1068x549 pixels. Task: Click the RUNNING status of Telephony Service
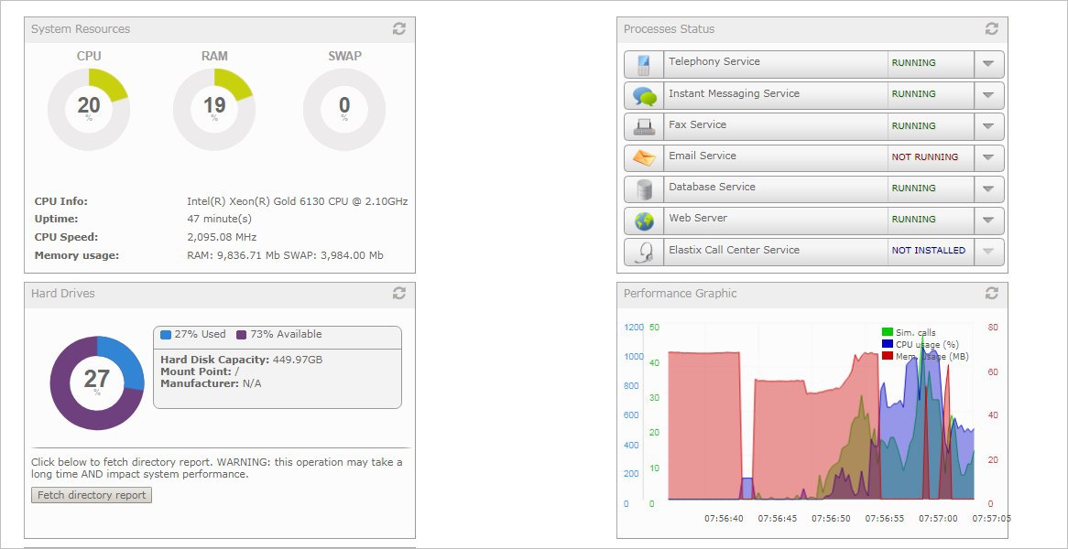tap(913, 62)
